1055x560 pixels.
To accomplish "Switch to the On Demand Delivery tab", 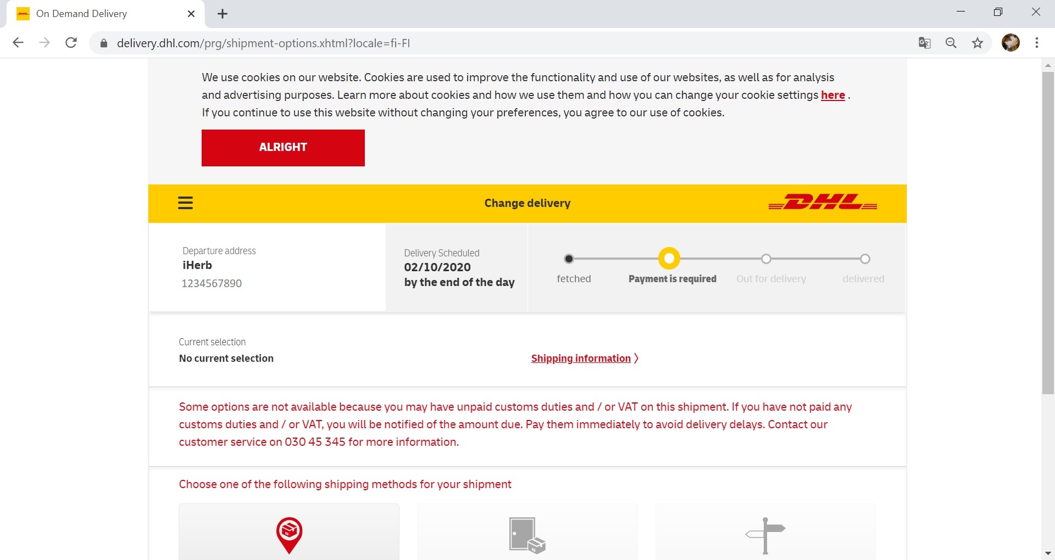I will click(104, 14).
